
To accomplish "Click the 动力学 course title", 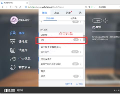I will [44, 35].
